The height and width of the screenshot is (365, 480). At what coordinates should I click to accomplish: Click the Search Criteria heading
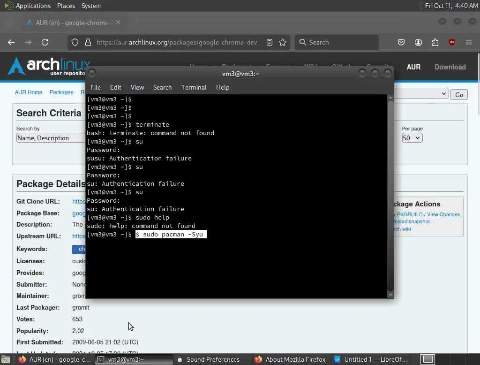click(x=49, y=113)
